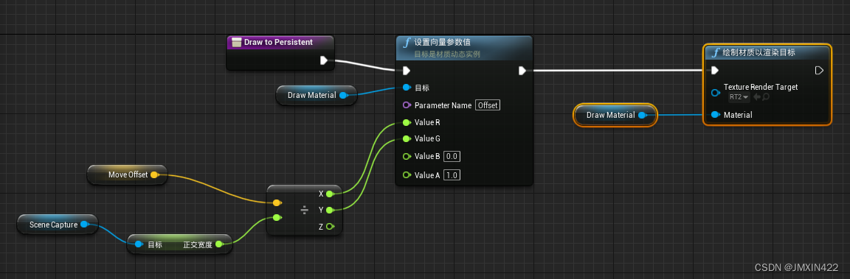Click the Value B field showing 0.0
The width and height of the screenshot is (850, 279).
tap(452, 156)
